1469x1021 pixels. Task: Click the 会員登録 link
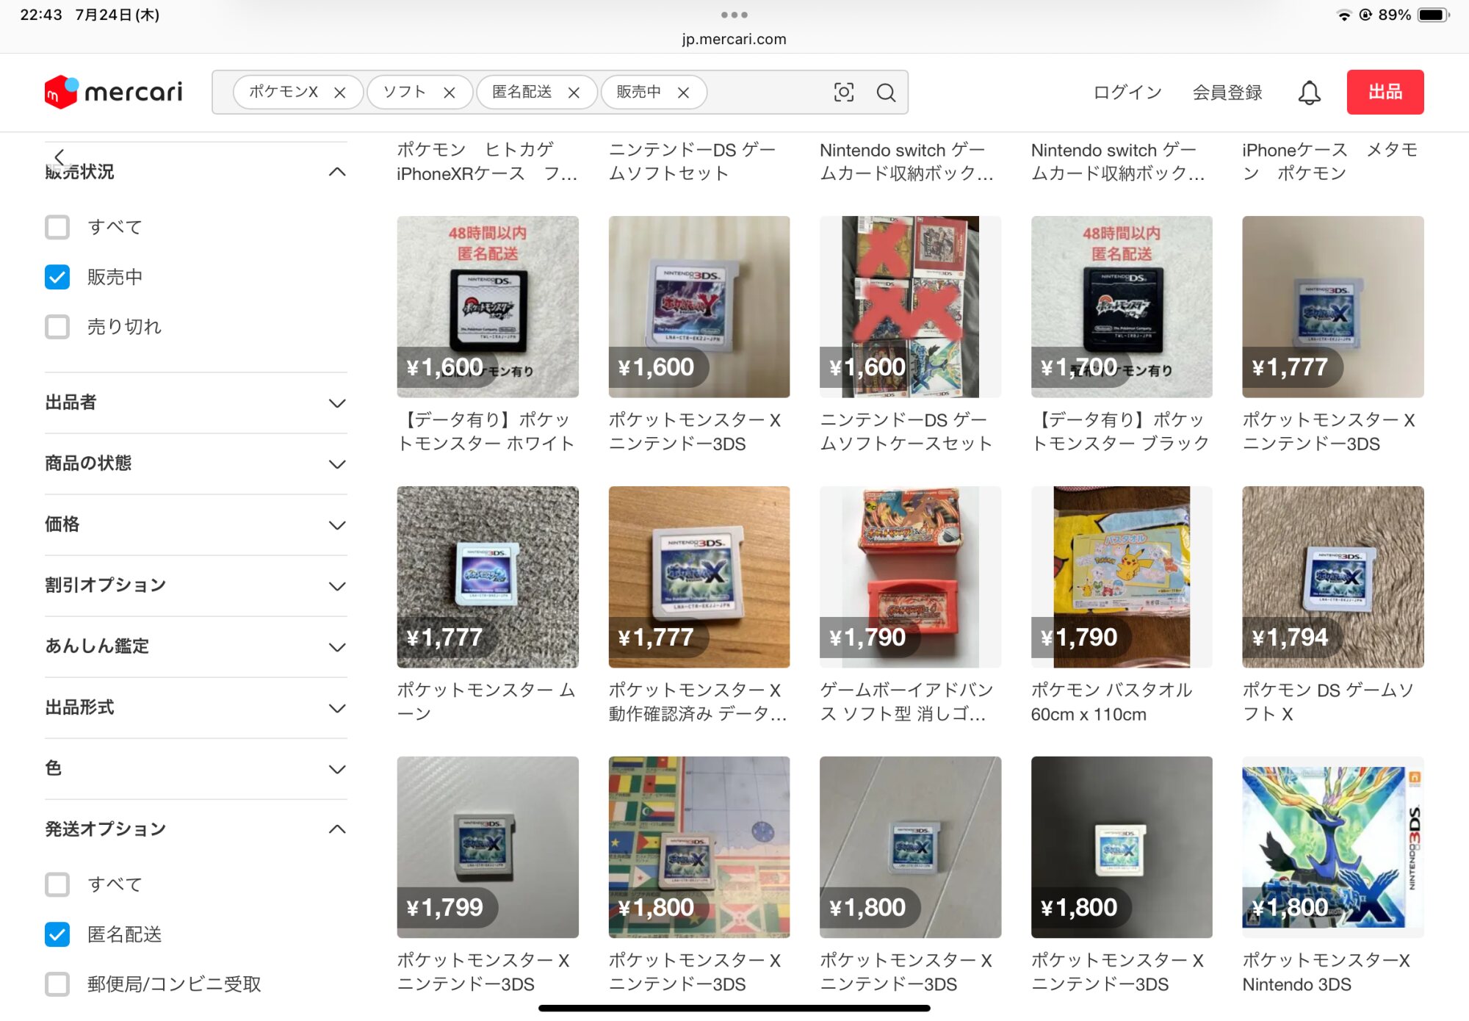[1227, 93]
